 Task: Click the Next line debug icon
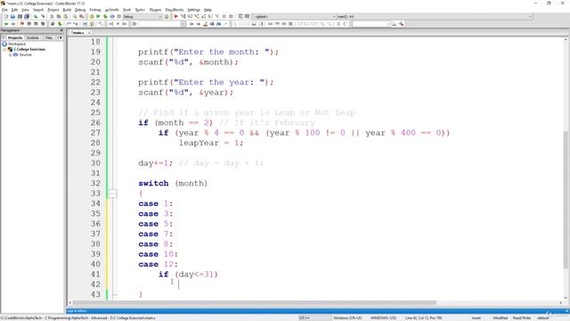[x=190, y=16]
